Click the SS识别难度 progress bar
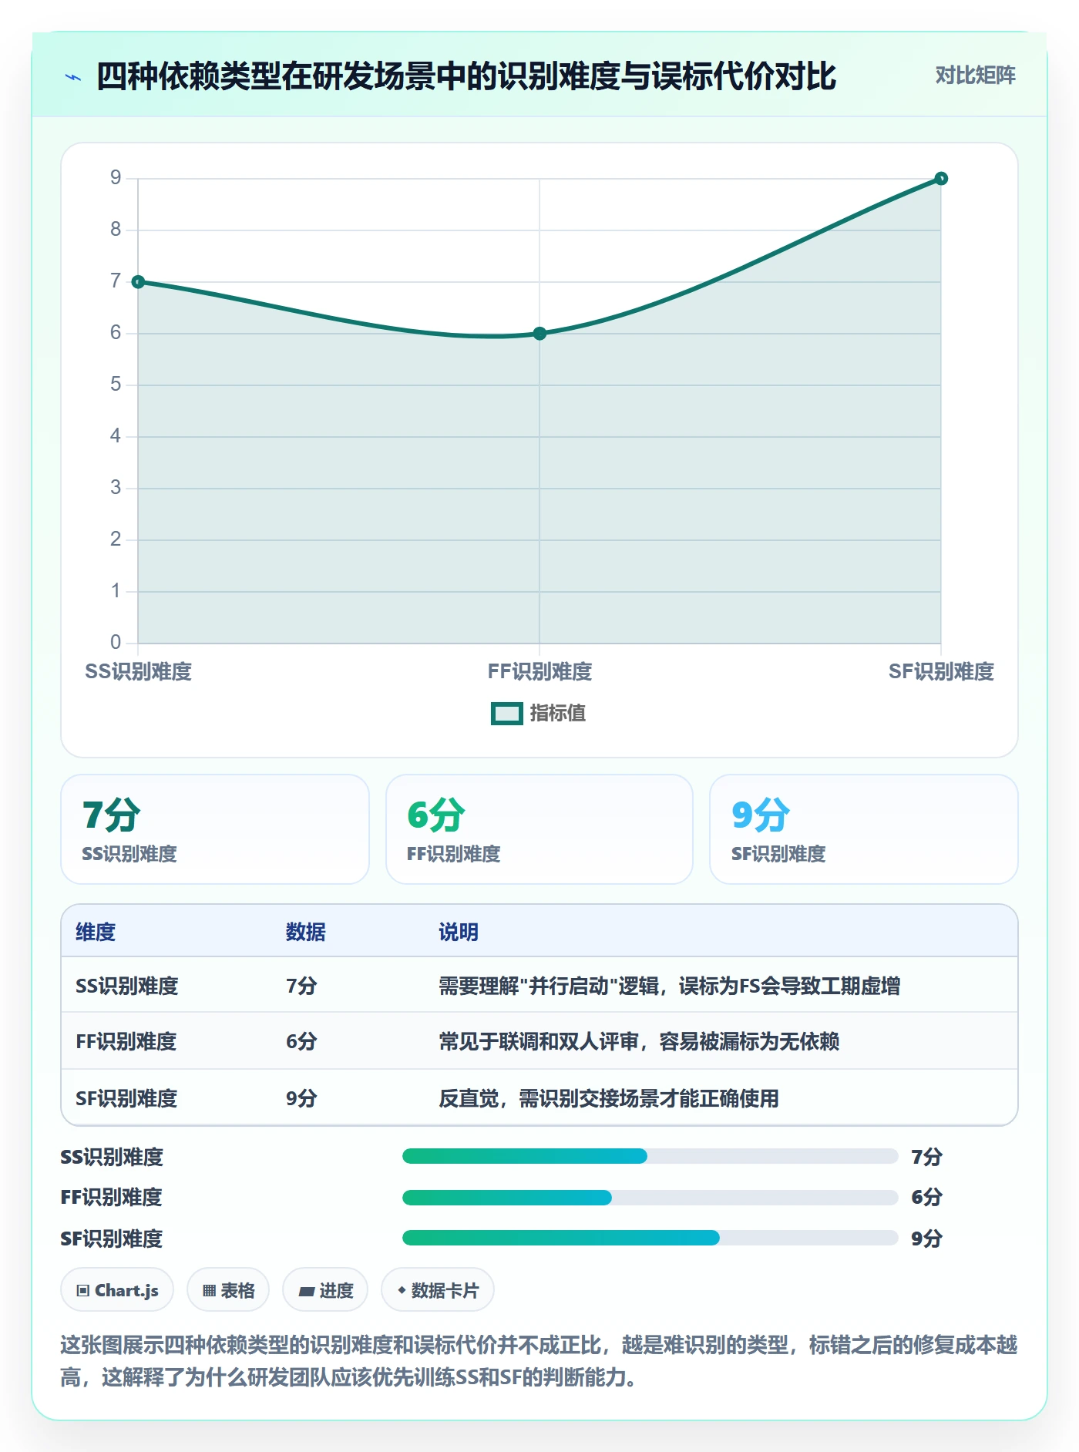 650,1156
